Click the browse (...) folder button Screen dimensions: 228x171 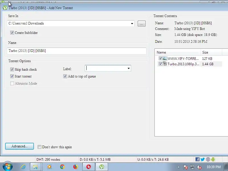pos(141,24)
